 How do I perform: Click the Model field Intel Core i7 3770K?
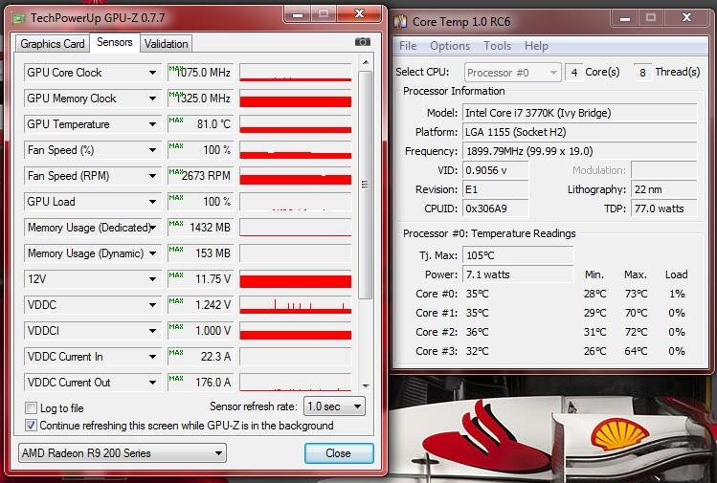[580, 113]
